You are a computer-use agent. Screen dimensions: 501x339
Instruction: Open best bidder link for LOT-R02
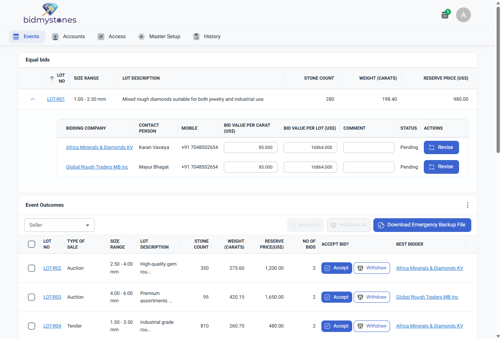(x=430, y=268)
